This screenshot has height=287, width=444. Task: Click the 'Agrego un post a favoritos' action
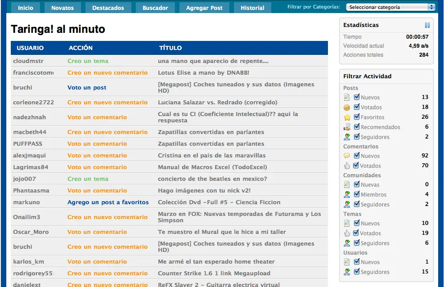pyautogui.click(x=108, y=202)
